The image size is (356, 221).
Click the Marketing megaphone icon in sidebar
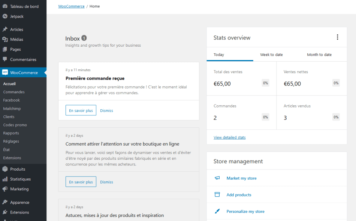[5, 189]
